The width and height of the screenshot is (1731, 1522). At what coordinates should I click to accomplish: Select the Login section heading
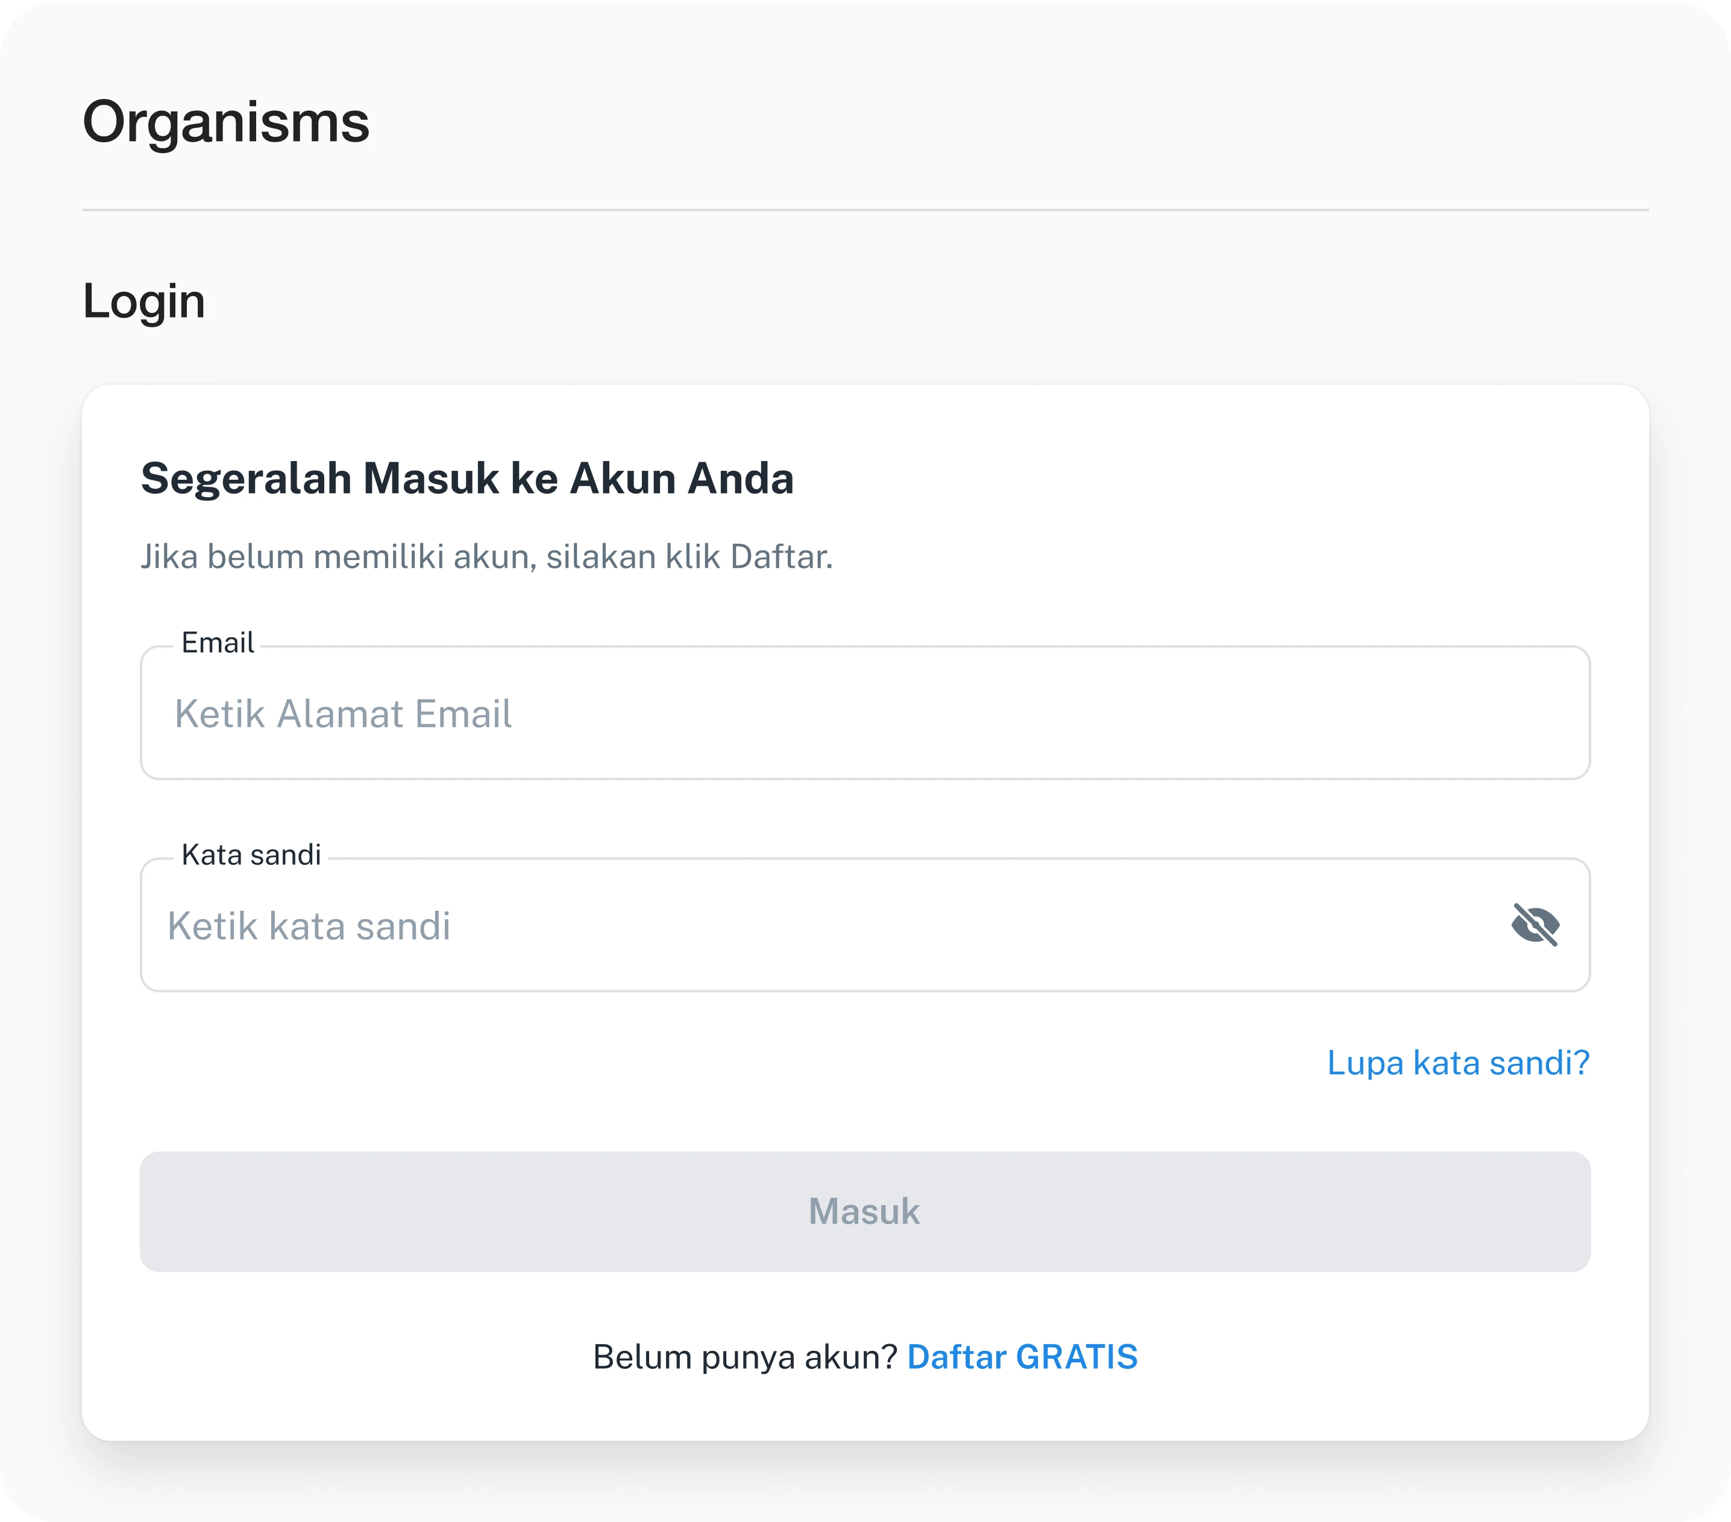point(144,301)
